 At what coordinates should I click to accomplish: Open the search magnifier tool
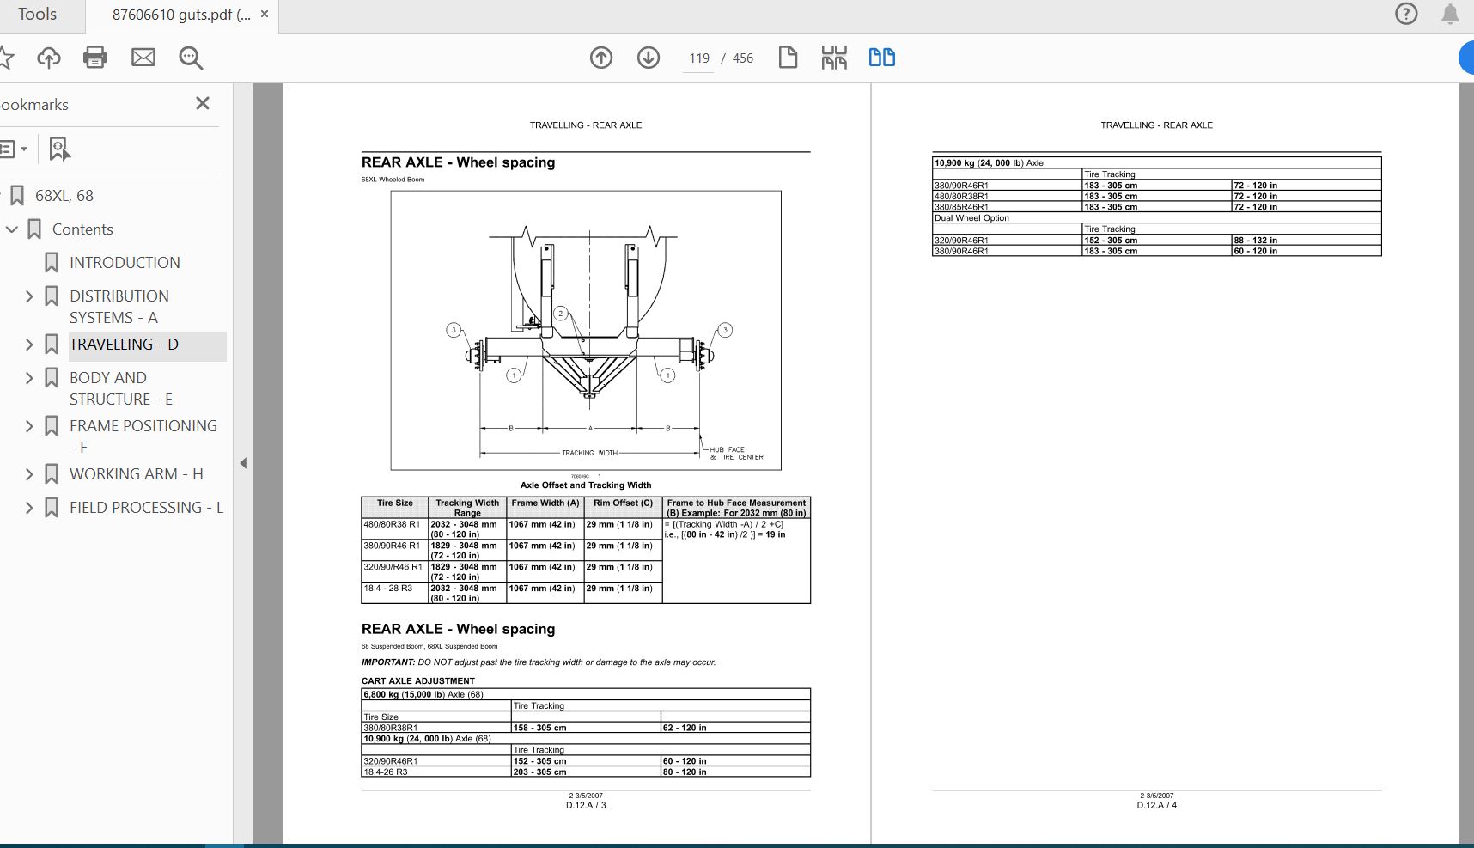(191, 58)
